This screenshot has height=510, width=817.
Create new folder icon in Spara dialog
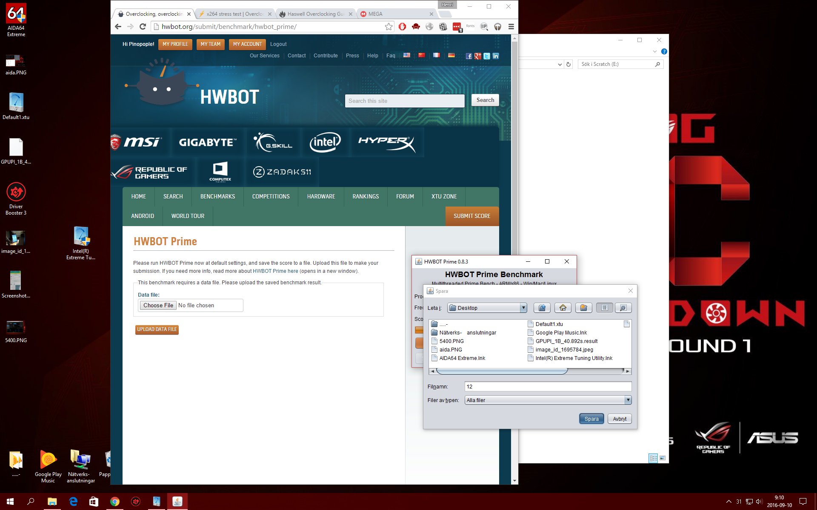point(583,308)
